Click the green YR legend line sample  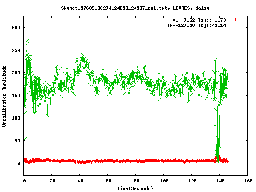click(236, 25)
